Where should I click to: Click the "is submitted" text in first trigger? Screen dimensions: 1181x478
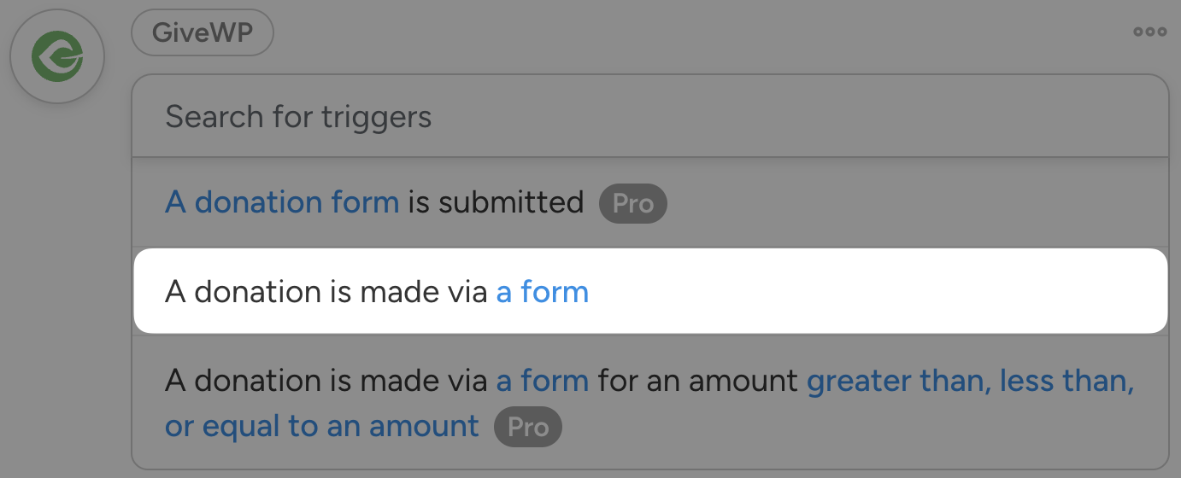point(496,203)
